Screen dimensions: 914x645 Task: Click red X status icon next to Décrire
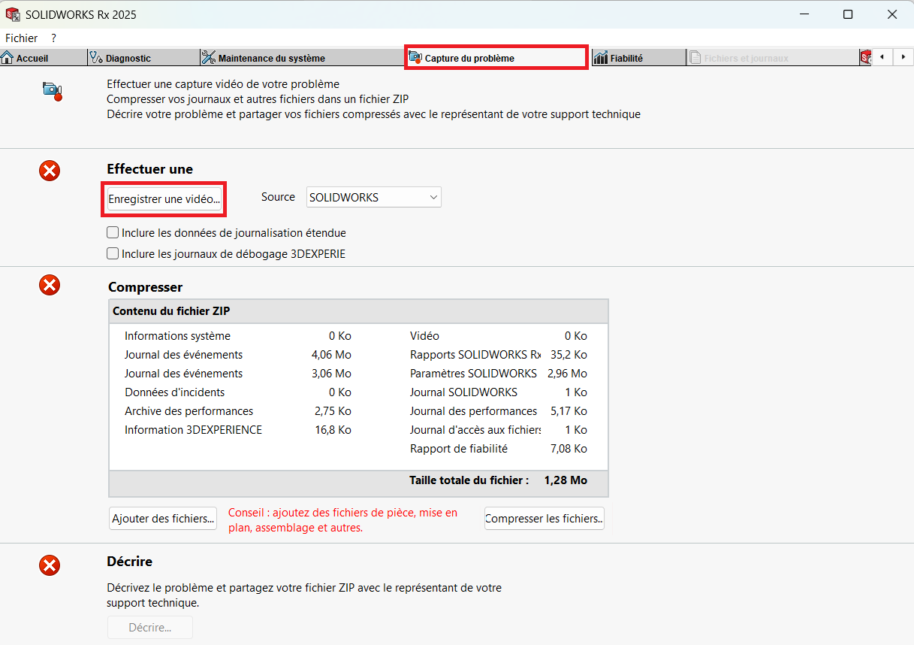click(50, 565)
